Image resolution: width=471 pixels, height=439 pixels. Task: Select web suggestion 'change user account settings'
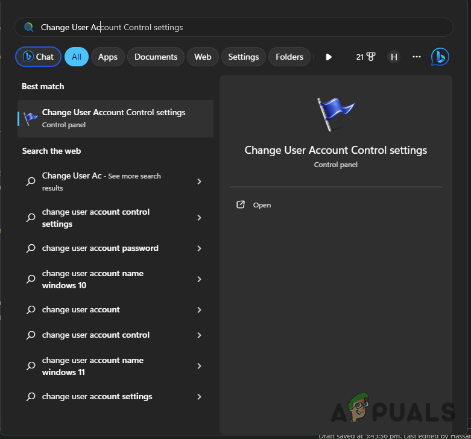tap(116, 397)
